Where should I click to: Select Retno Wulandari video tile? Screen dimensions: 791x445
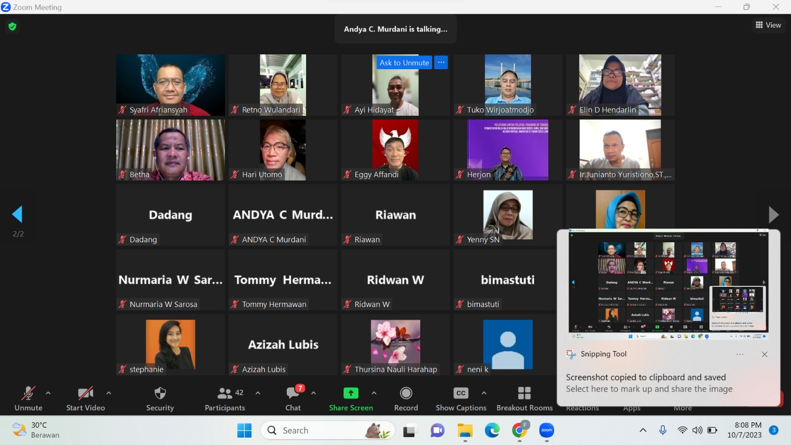[x=283, y=85]
